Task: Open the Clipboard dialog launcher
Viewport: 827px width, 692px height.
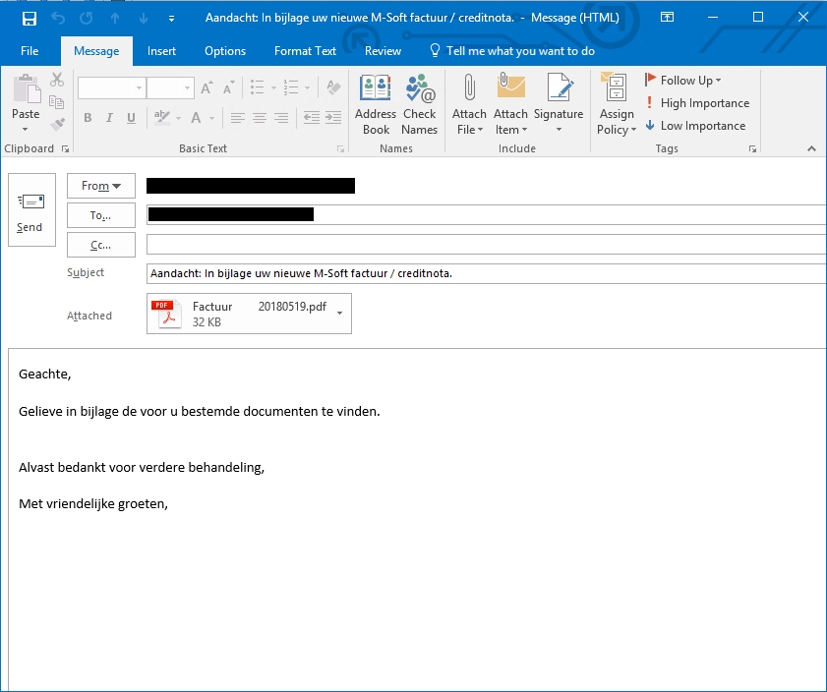Action: [66, 149]
